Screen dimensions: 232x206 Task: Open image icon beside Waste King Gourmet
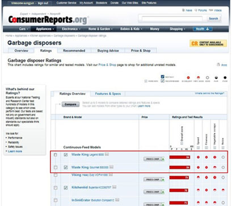pos(111,167)
